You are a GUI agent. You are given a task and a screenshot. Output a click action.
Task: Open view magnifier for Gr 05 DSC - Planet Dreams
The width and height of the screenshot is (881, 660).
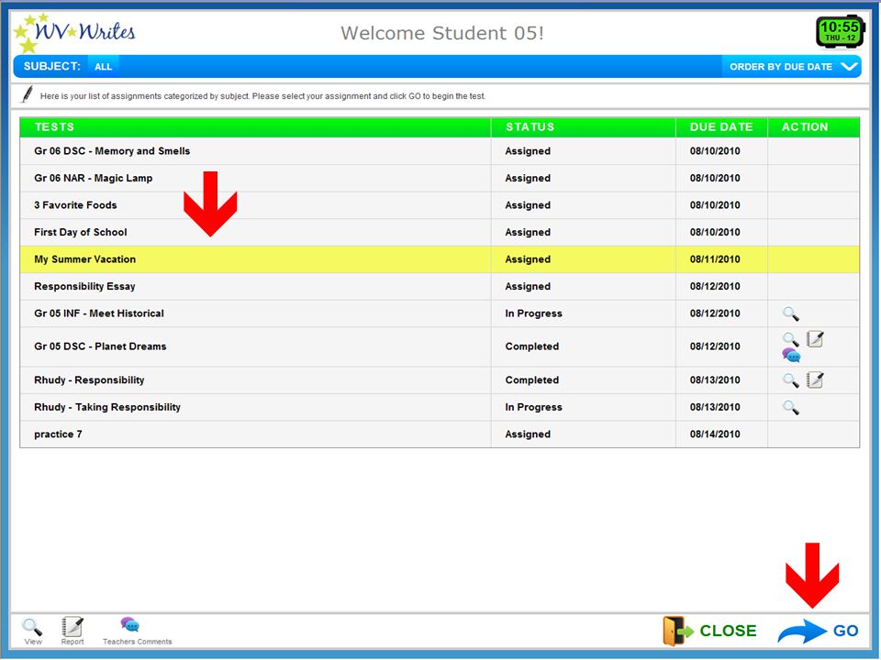(790, 339)
